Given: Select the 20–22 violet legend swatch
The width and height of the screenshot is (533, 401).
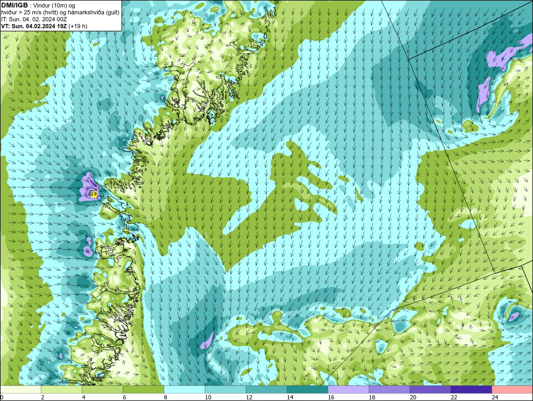Looking at the screenshot, I should click(430, 389).
